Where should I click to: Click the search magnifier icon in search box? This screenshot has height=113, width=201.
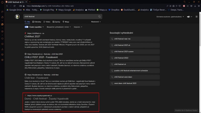point(99,17)
